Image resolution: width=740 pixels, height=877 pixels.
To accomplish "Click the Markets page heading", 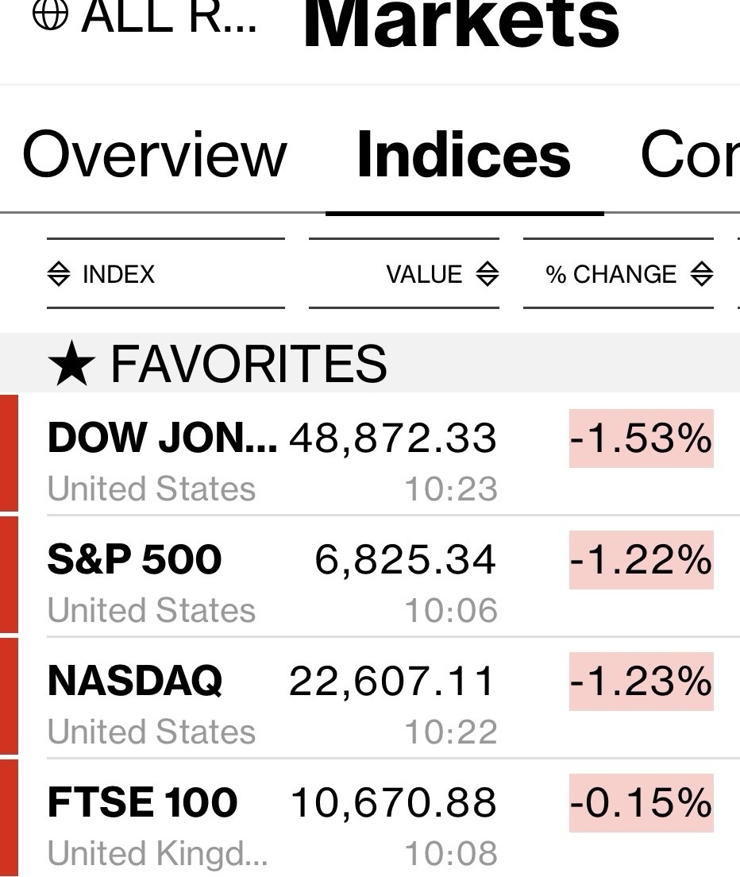I will (461, 22).
